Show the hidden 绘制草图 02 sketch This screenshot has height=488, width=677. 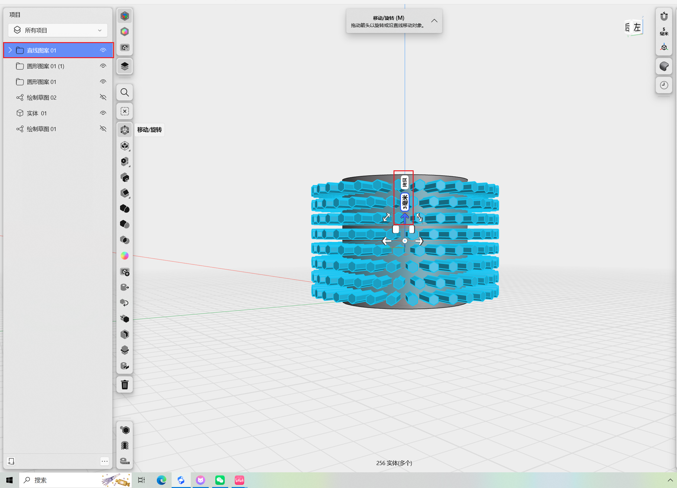coord(103,97)
